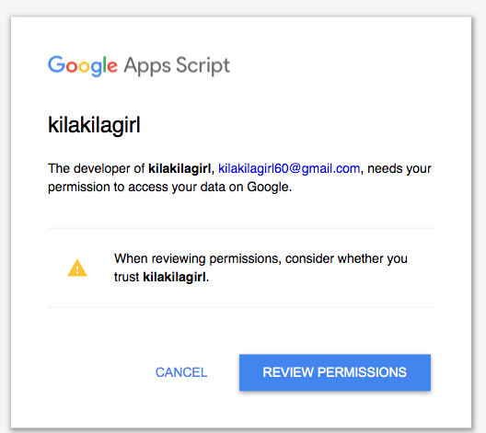The width and height of the screenshot is (486, 433).
Task: Click the 'needs your' text after email
Action: (x=399, y=168)
